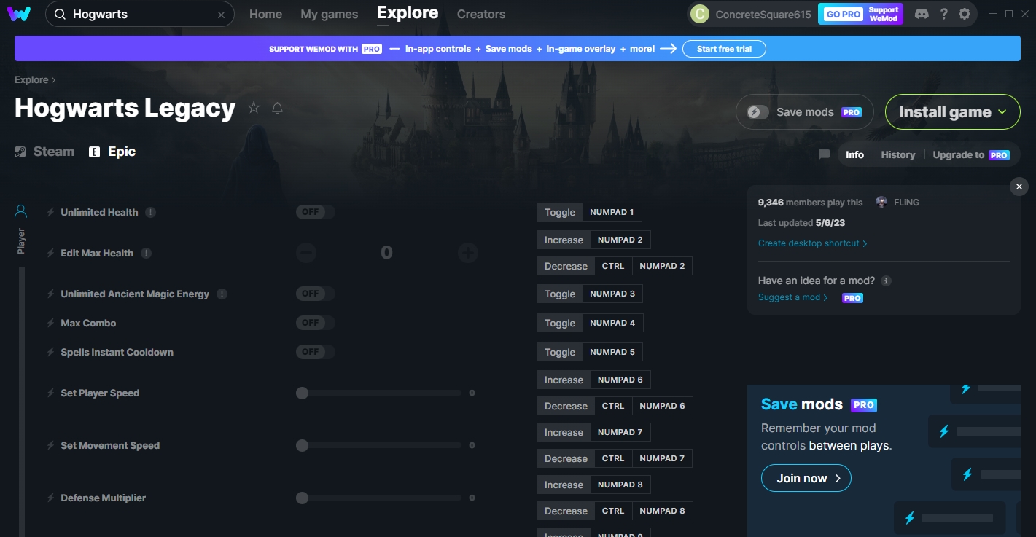The height and width of the screenshot is (537, 1036).
Task: Change Increase NUMPAD 8 hotkey
Action: tap(620, 485)
